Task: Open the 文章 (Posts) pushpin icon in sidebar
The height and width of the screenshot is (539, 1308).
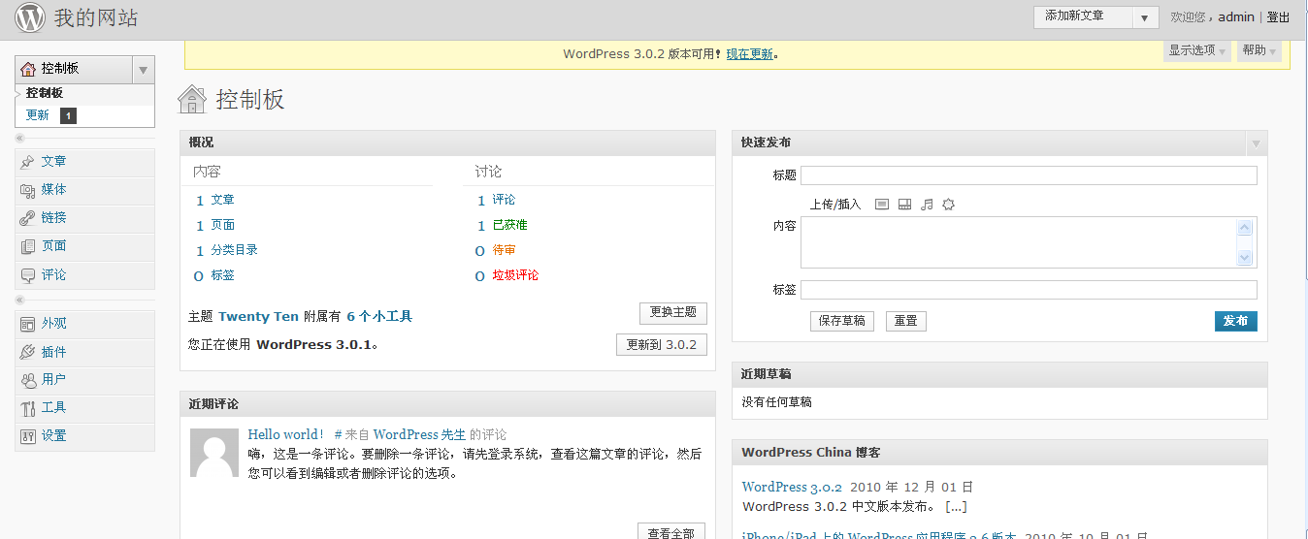Action: tap(27, 162)
